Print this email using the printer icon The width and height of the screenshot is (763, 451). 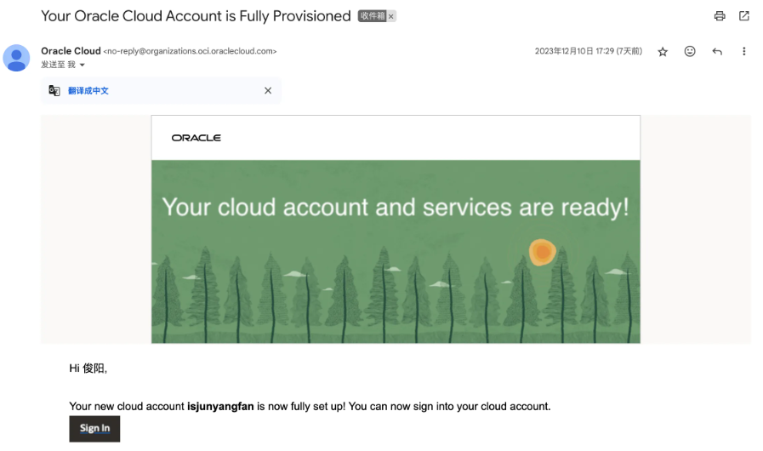pyautogui.click(x=720, y=16)
